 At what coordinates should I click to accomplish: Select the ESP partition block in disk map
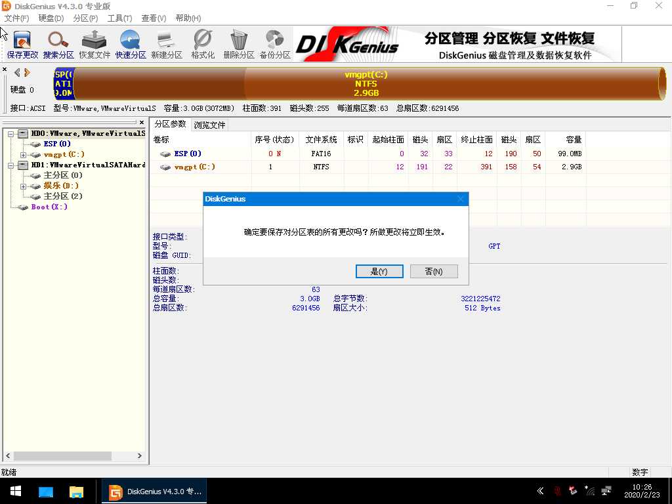click(64, 83)
